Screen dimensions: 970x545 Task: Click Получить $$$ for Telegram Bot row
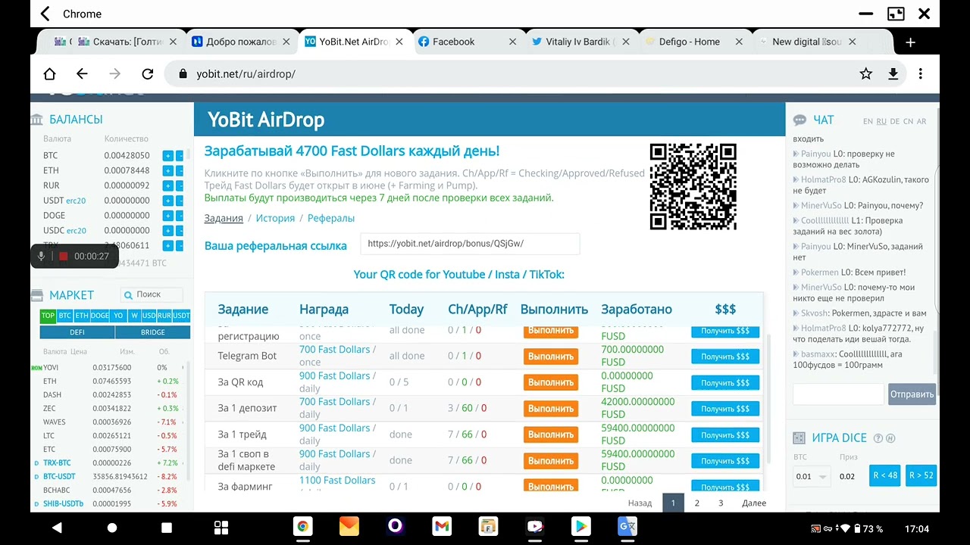pyautogui.click(x=725, y=357)
